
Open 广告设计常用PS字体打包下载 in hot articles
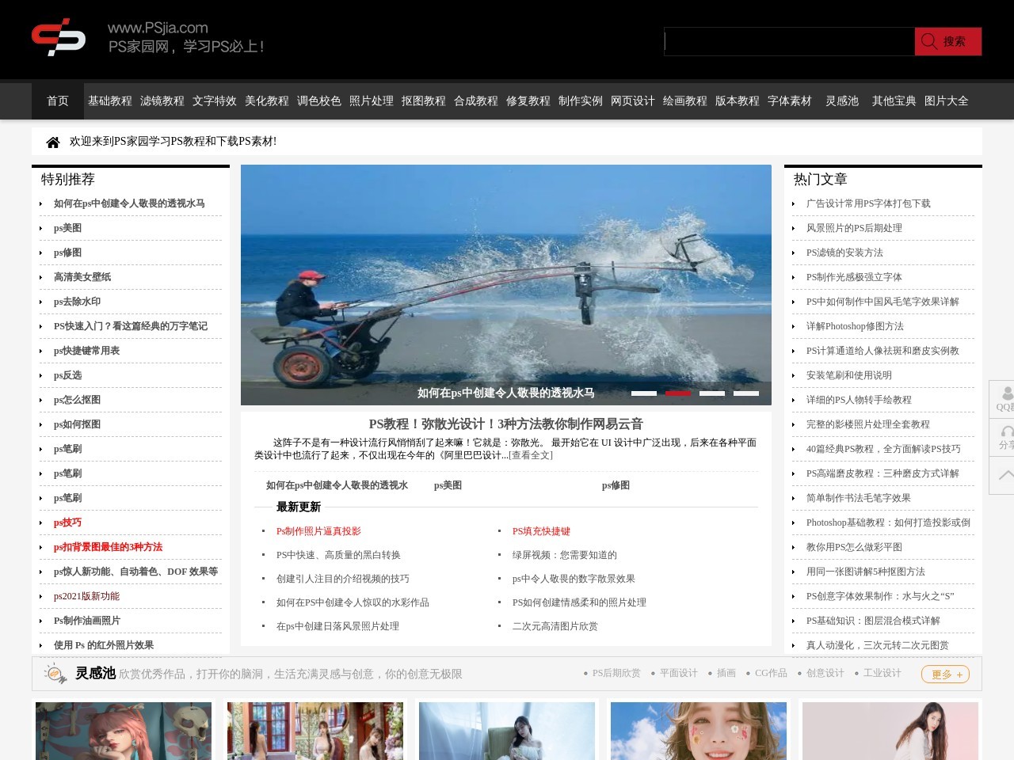coord(868,203)
